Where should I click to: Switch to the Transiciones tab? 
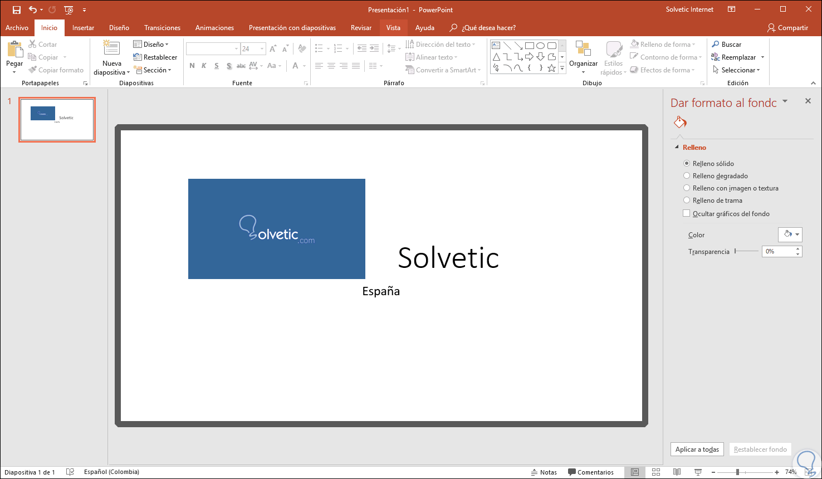162,28
